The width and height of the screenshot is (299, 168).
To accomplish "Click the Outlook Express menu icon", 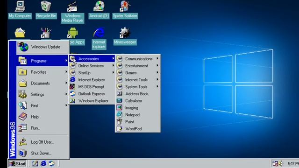I will click(x=72, y=94).
